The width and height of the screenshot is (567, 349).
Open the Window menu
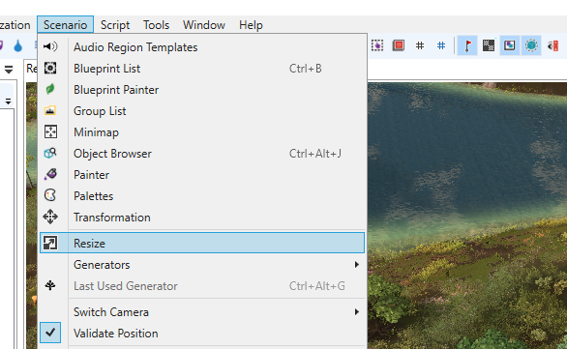pos(204,25)
